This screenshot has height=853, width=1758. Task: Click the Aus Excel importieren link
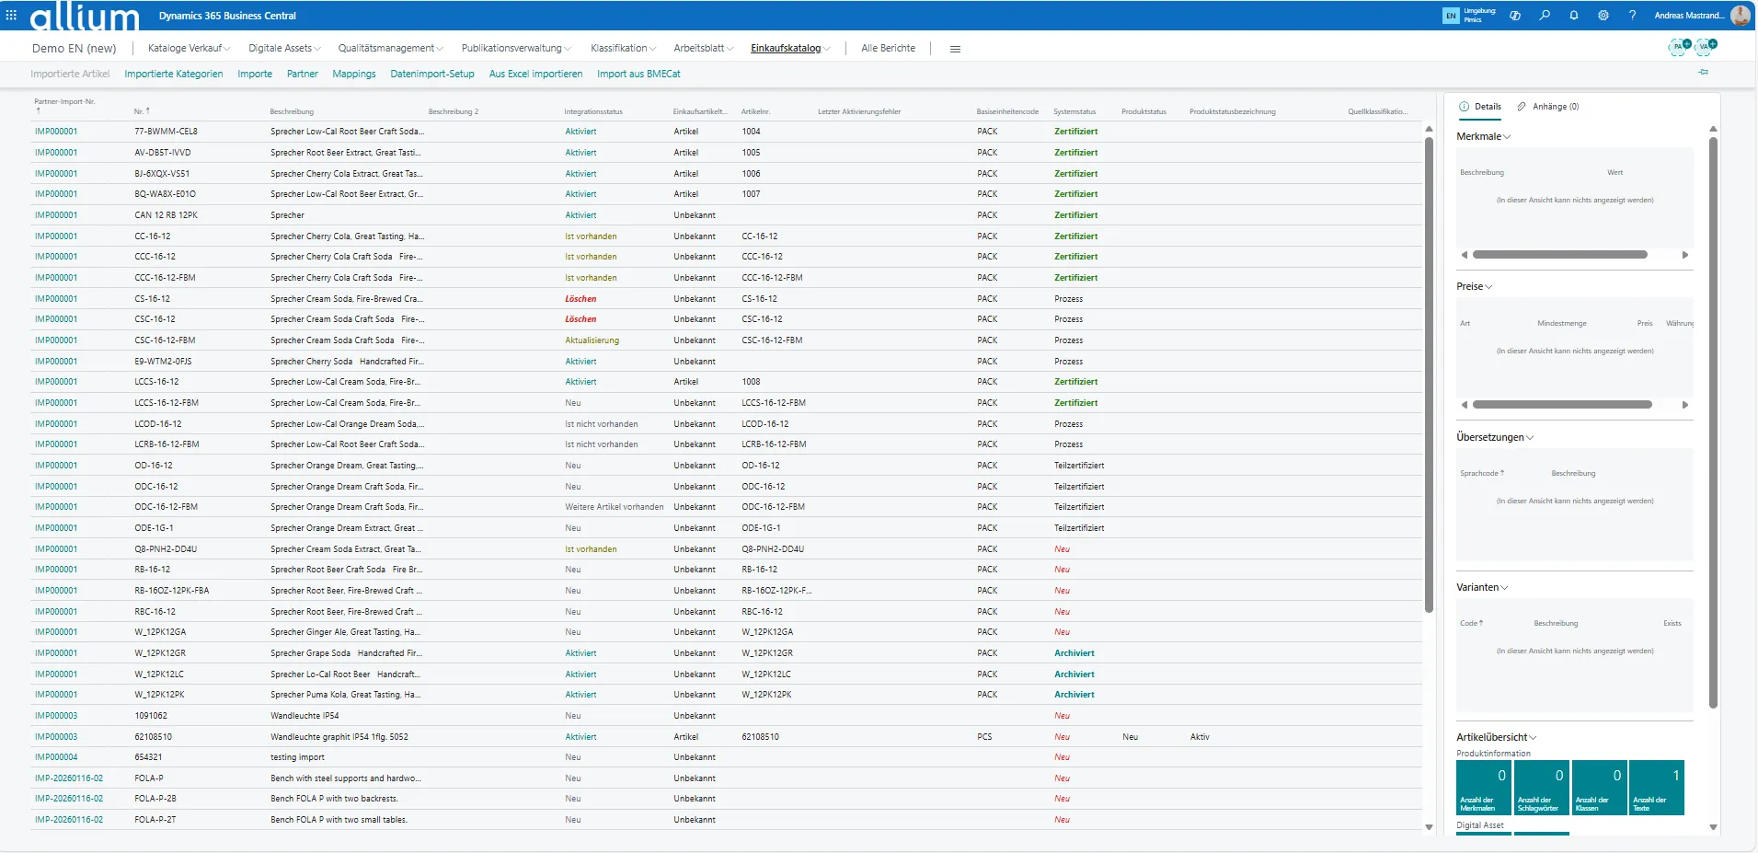pyautogui.click(x=535, y=74)
